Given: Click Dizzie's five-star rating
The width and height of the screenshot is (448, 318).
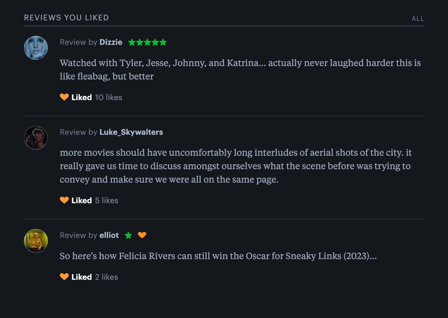Looking at the screenshot, I should (x=147, y=42).
